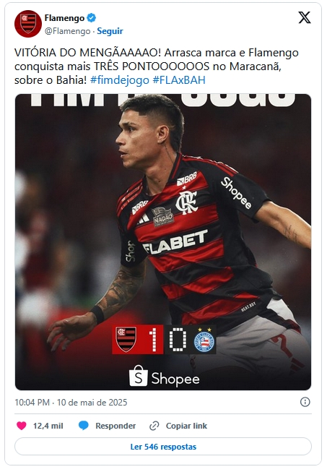The width and height of the screenshot is (327, 472).
Task: Open Flamengo profile avatar
Action: 28,24
